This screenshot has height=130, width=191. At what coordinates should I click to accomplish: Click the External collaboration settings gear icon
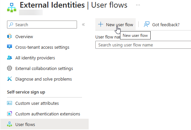10,68
